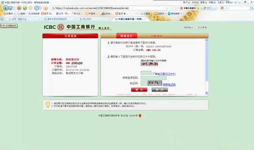Open the 帐户 menu

point(186,3)
